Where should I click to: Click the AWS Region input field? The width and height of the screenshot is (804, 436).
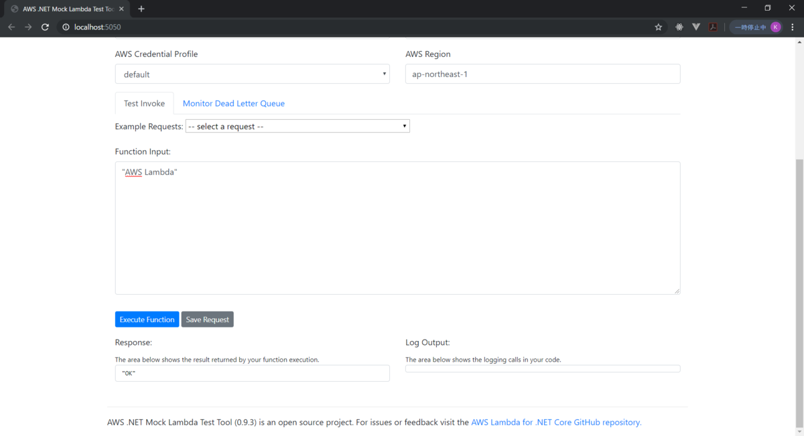click(x=543, y=74)
